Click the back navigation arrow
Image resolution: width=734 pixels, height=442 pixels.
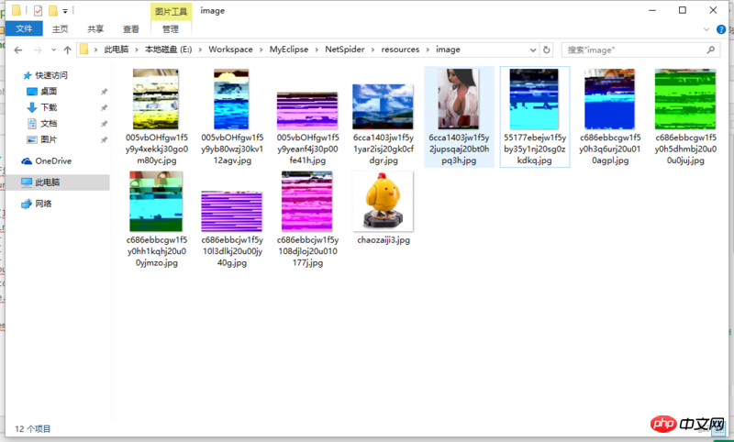(18, 50)
